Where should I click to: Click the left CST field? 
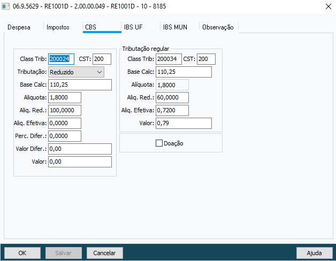(x=102, y=59)
